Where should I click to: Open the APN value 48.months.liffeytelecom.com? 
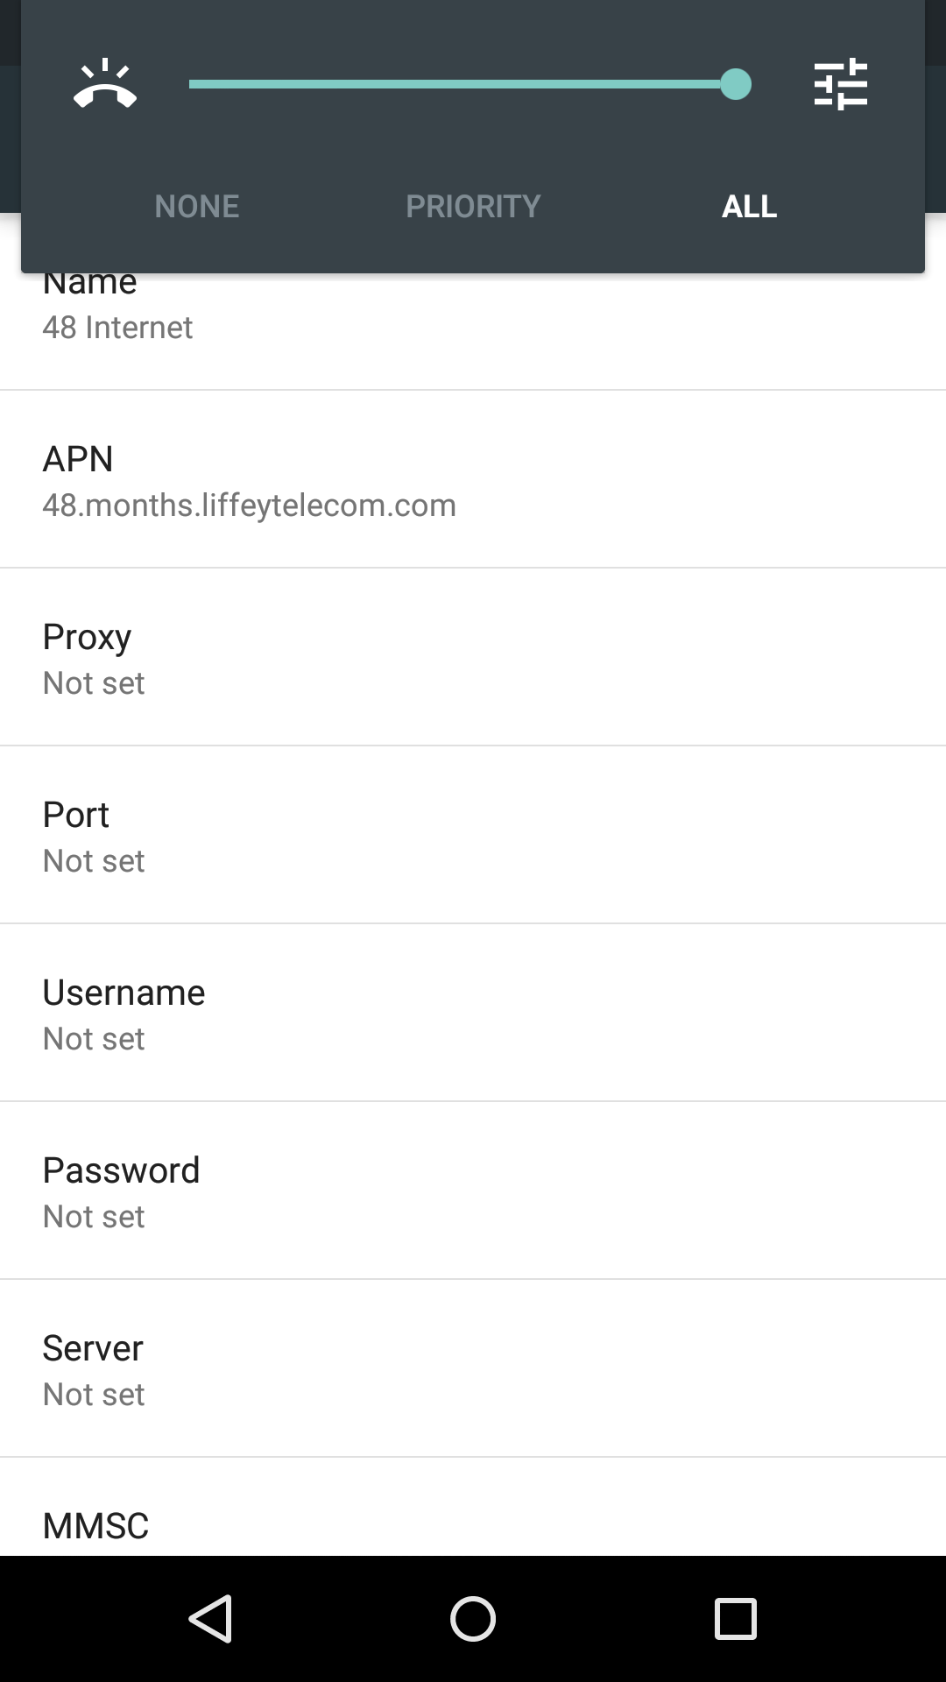coord(473,479)
